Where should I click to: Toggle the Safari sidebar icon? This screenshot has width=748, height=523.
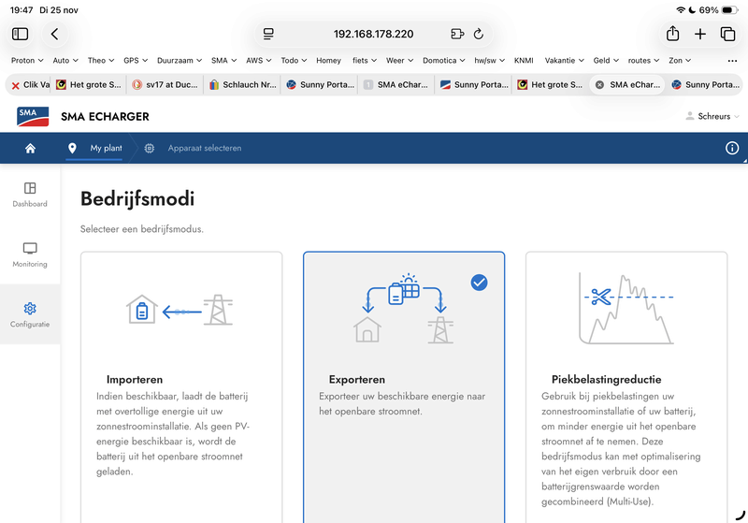[x=20, y=34]
